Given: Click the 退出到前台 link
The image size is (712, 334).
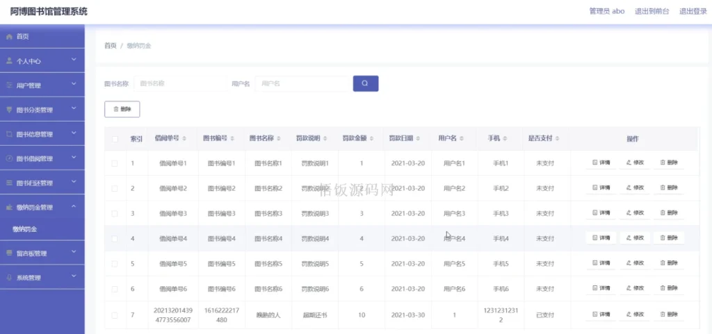Looking at the screenshot, I should 652,12.
